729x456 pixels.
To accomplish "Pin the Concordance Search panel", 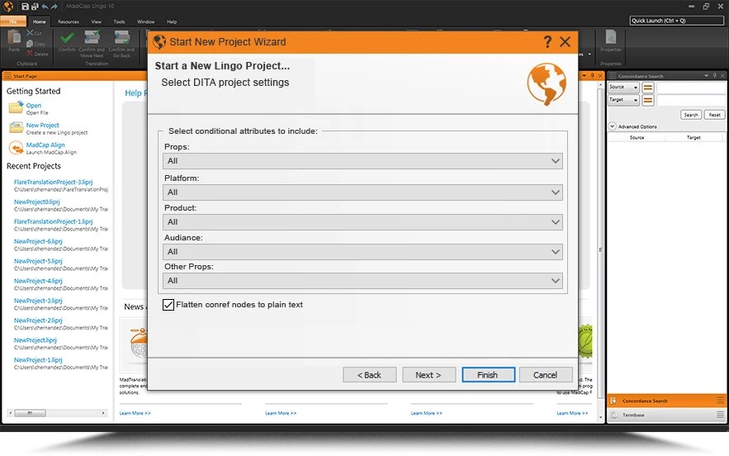I will [715, 75].
